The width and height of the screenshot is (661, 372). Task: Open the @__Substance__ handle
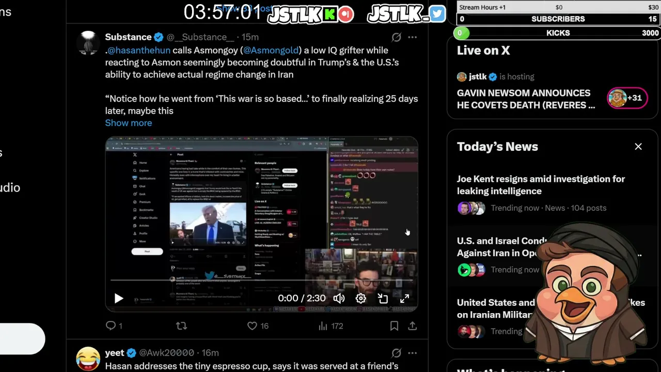point(200,37)
